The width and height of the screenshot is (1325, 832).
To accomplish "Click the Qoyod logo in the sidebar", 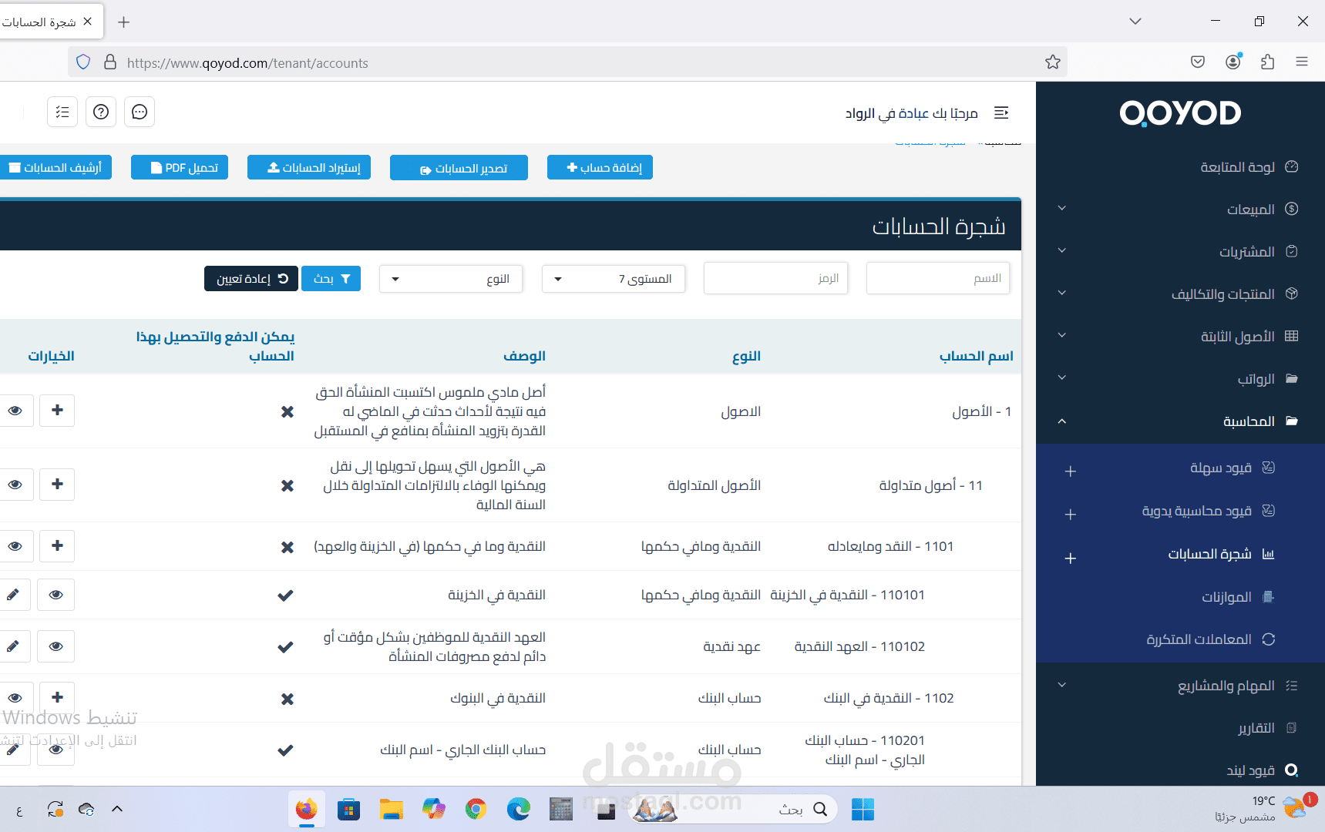I will [x=1180, y=112].
